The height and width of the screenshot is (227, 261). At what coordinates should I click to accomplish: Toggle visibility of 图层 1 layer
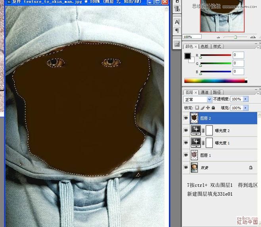pyautogui.click(x=186, y=155)
